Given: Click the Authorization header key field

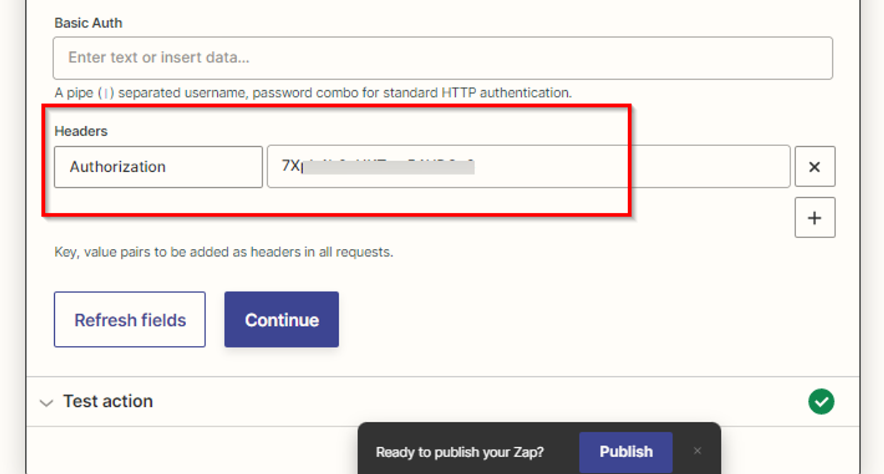Looking at the screenshot, I should tap(158, 167).
